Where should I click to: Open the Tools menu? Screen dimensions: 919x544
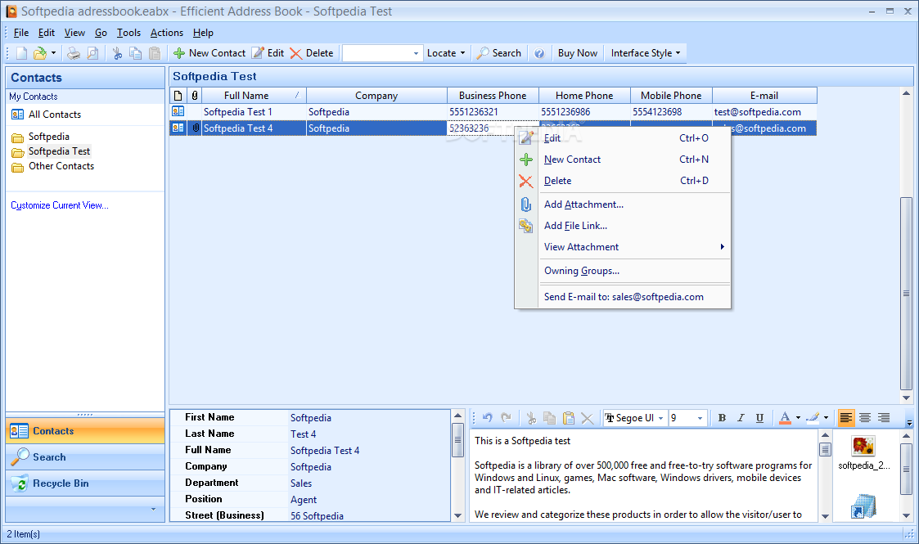point(128,33)
